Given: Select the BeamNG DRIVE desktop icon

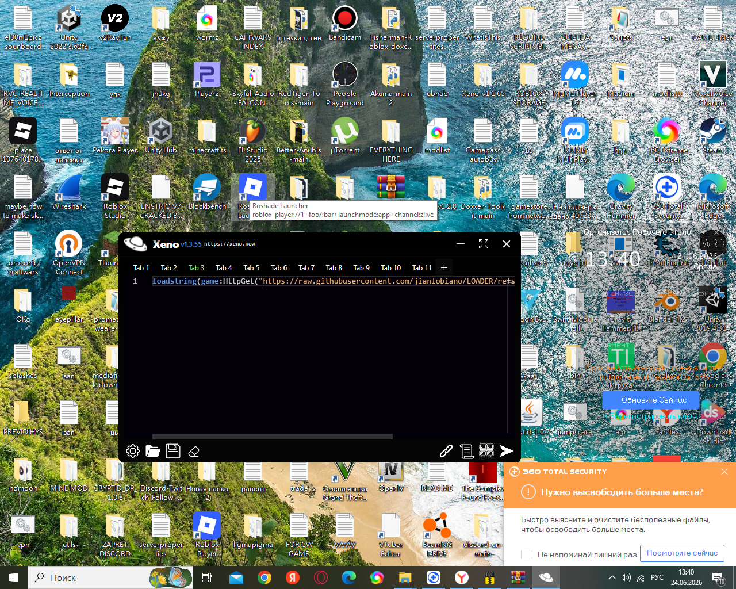Looking at the screenshot, I should point(437,536).
